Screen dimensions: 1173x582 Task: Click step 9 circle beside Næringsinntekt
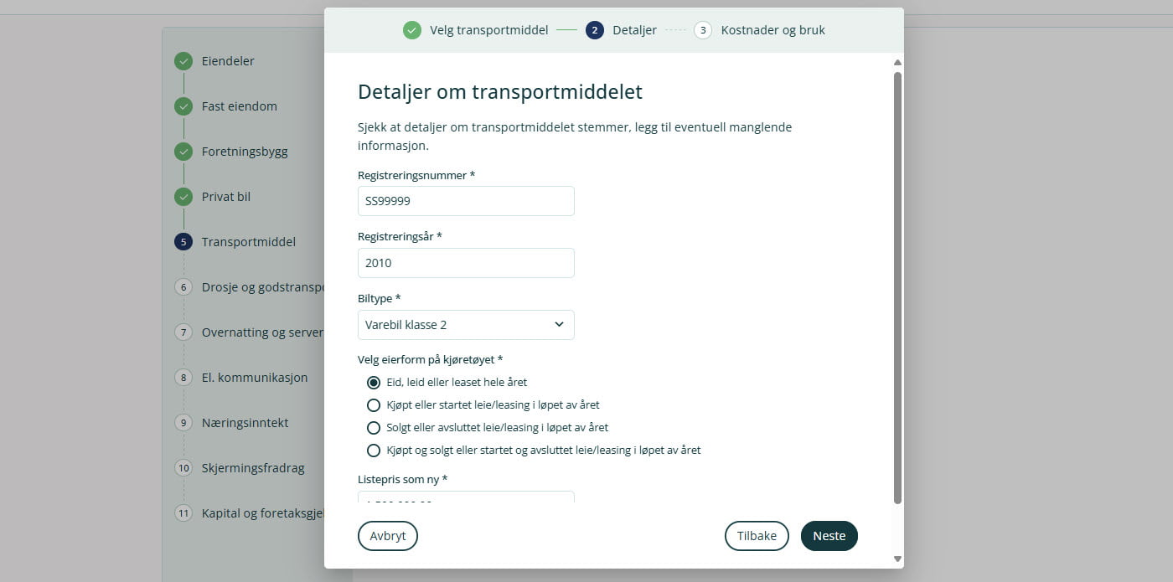(x=183, y=423)
